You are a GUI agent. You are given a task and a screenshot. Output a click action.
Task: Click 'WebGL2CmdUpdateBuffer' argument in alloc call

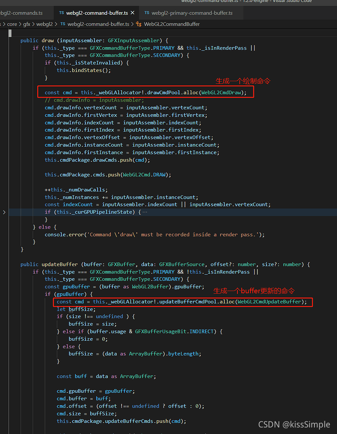(269, 302)
